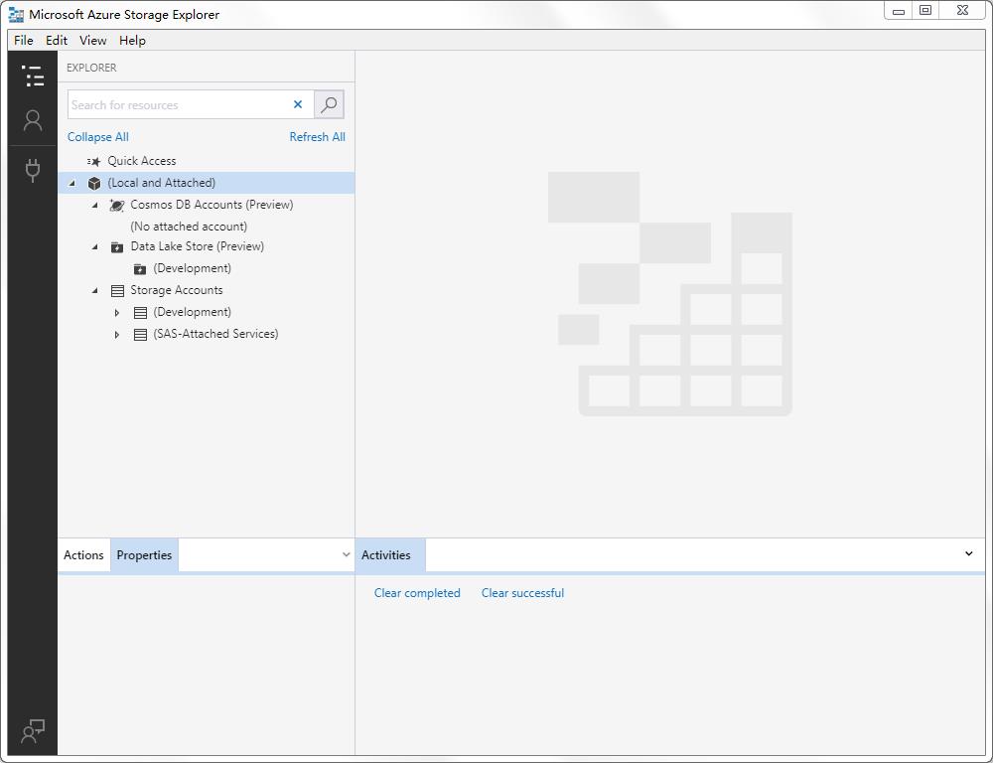Open the Explorer tree view sidebar icon
The width and height of the screenshot is (993, 763).
33,76
